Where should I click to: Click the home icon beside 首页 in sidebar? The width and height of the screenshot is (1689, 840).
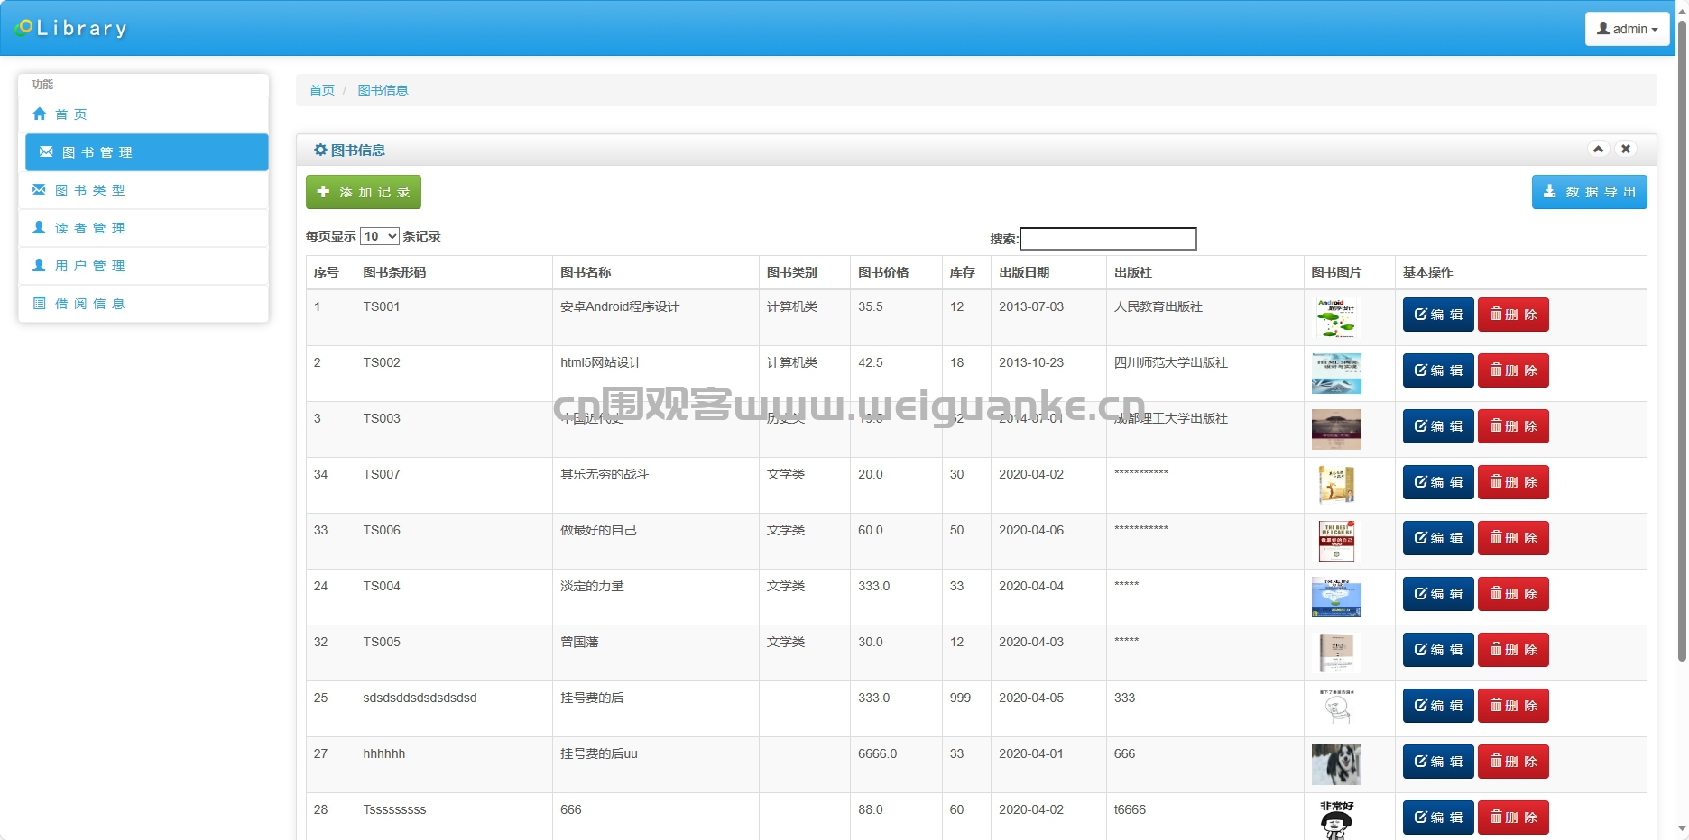39,114
